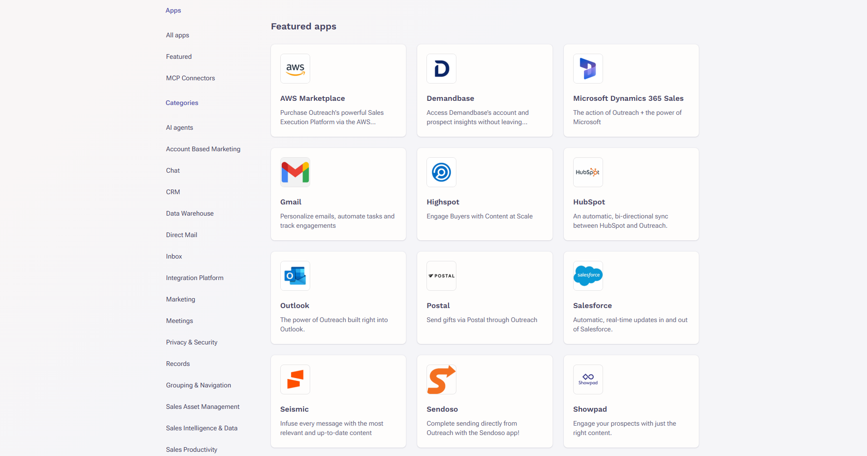
Task: Click the Categories heading in sidebar
Action: (x=182, y=103)
